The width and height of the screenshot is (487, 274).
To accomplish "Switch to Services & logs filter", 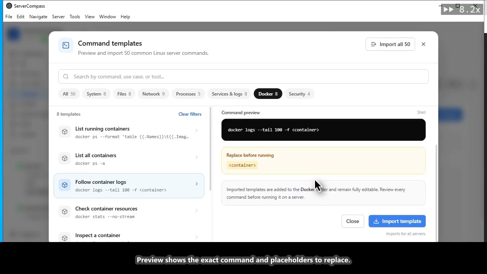I will 229,94.
